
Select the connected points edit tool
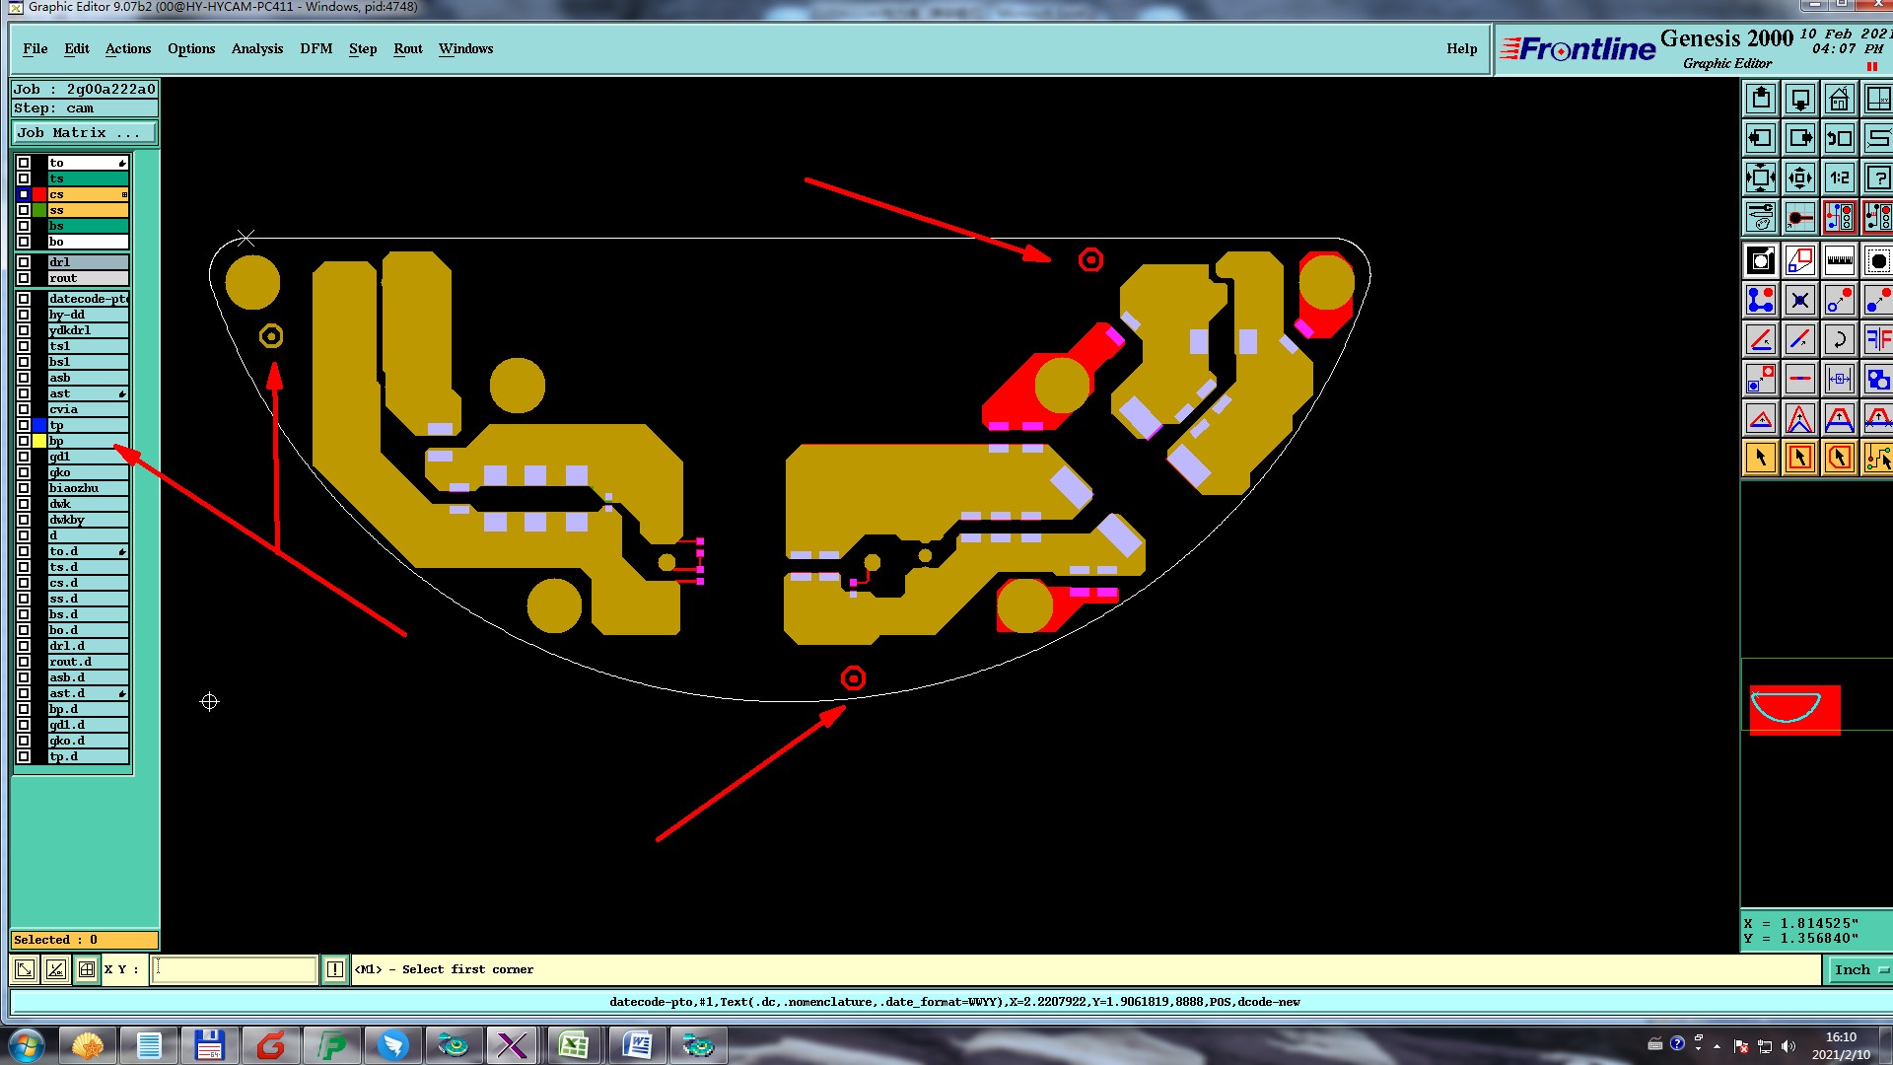point(1761,300)
